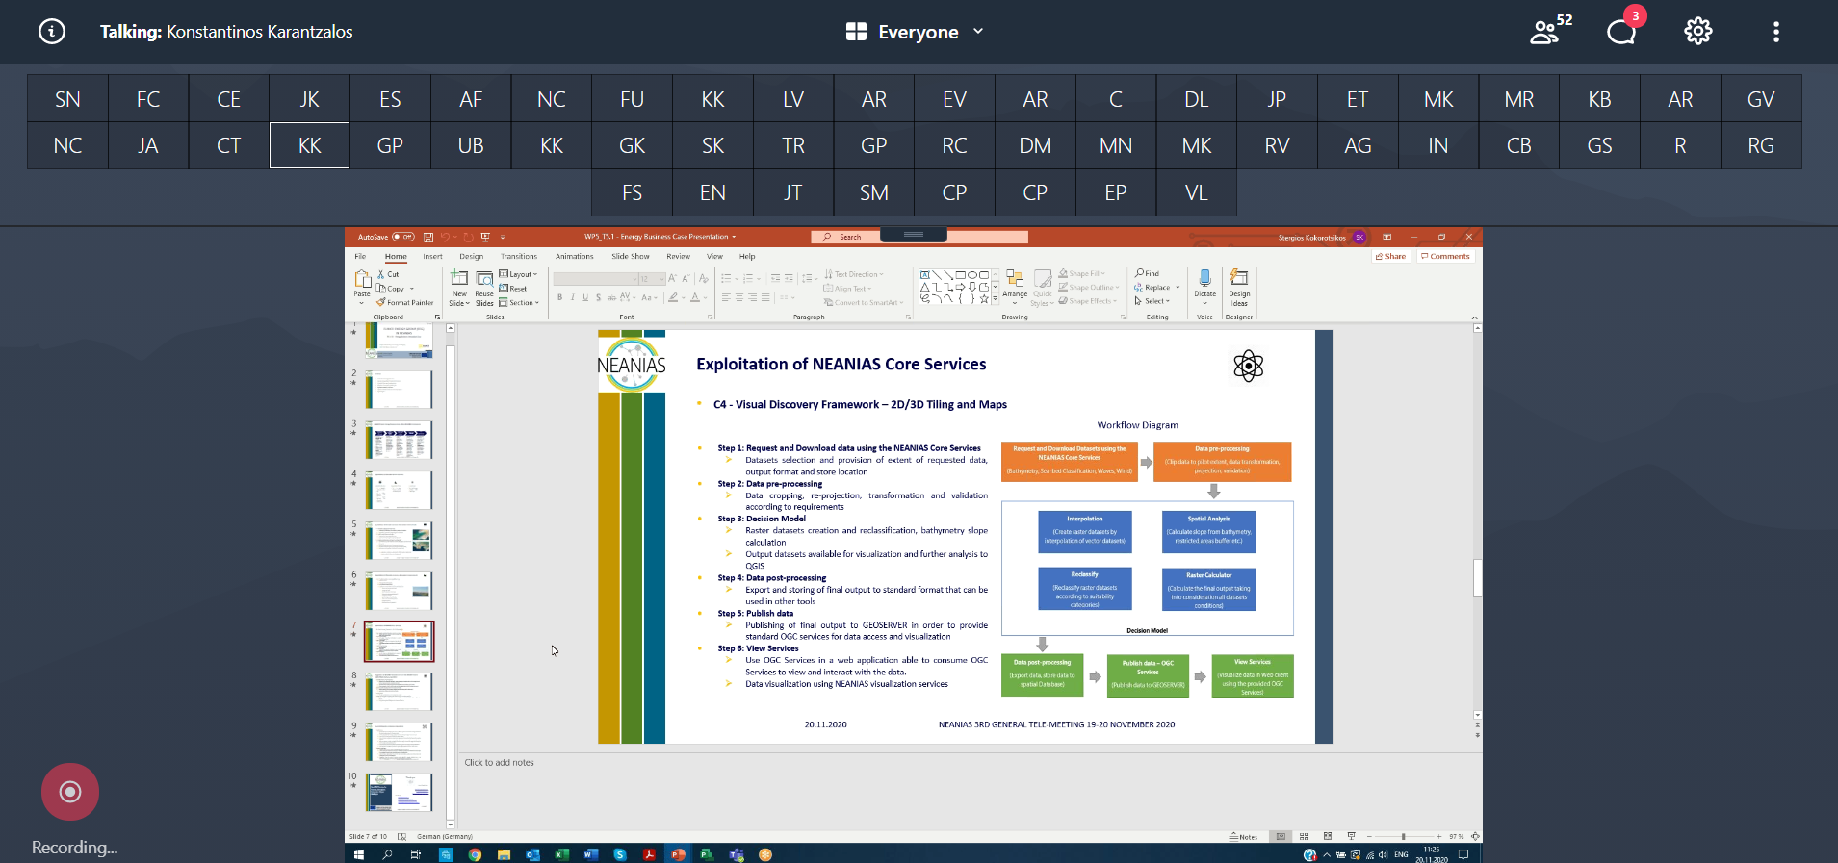
Task: Expand the shapes gallery more arrow
Action: point(996,299)
